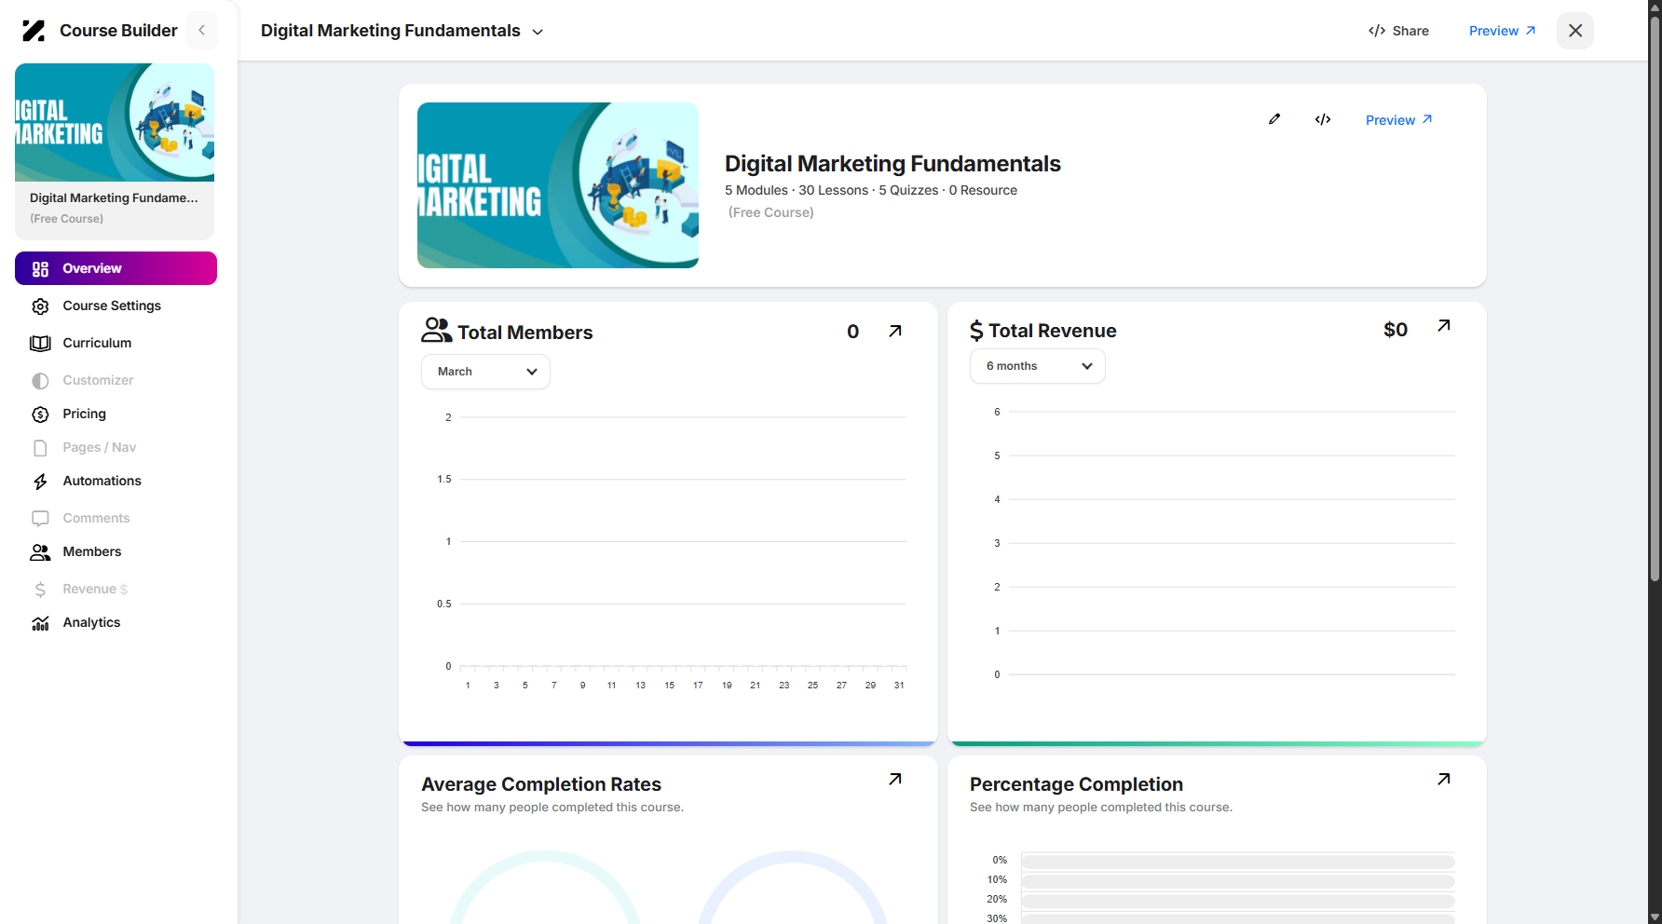
Task: Open Course Settings in the sidebar
Action: (112, 306)
